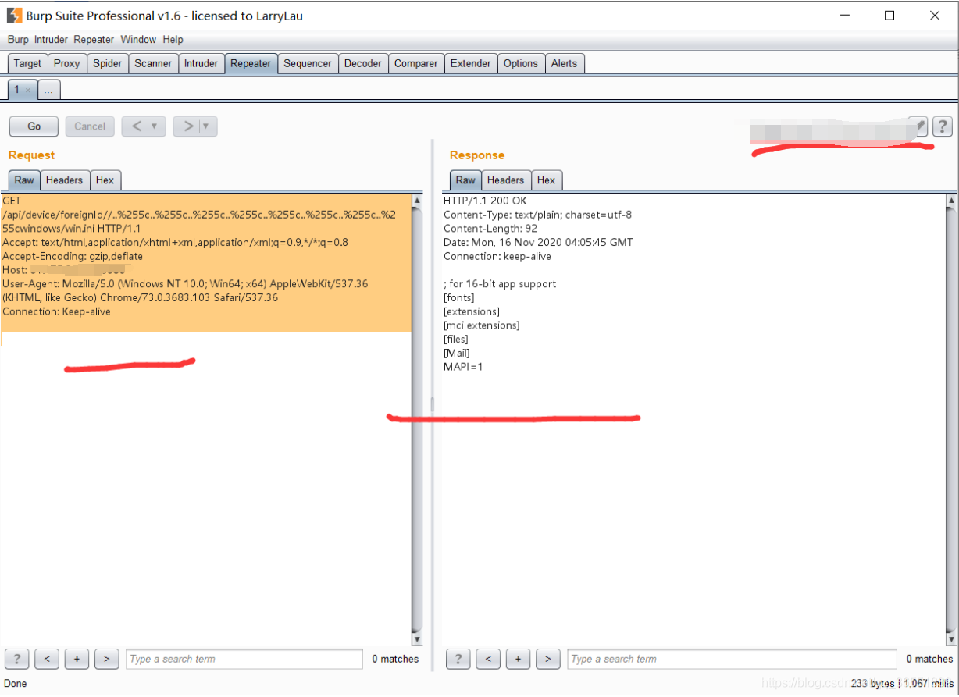Click the response search help icon
The image size is (959, 697).
point(458,659)
